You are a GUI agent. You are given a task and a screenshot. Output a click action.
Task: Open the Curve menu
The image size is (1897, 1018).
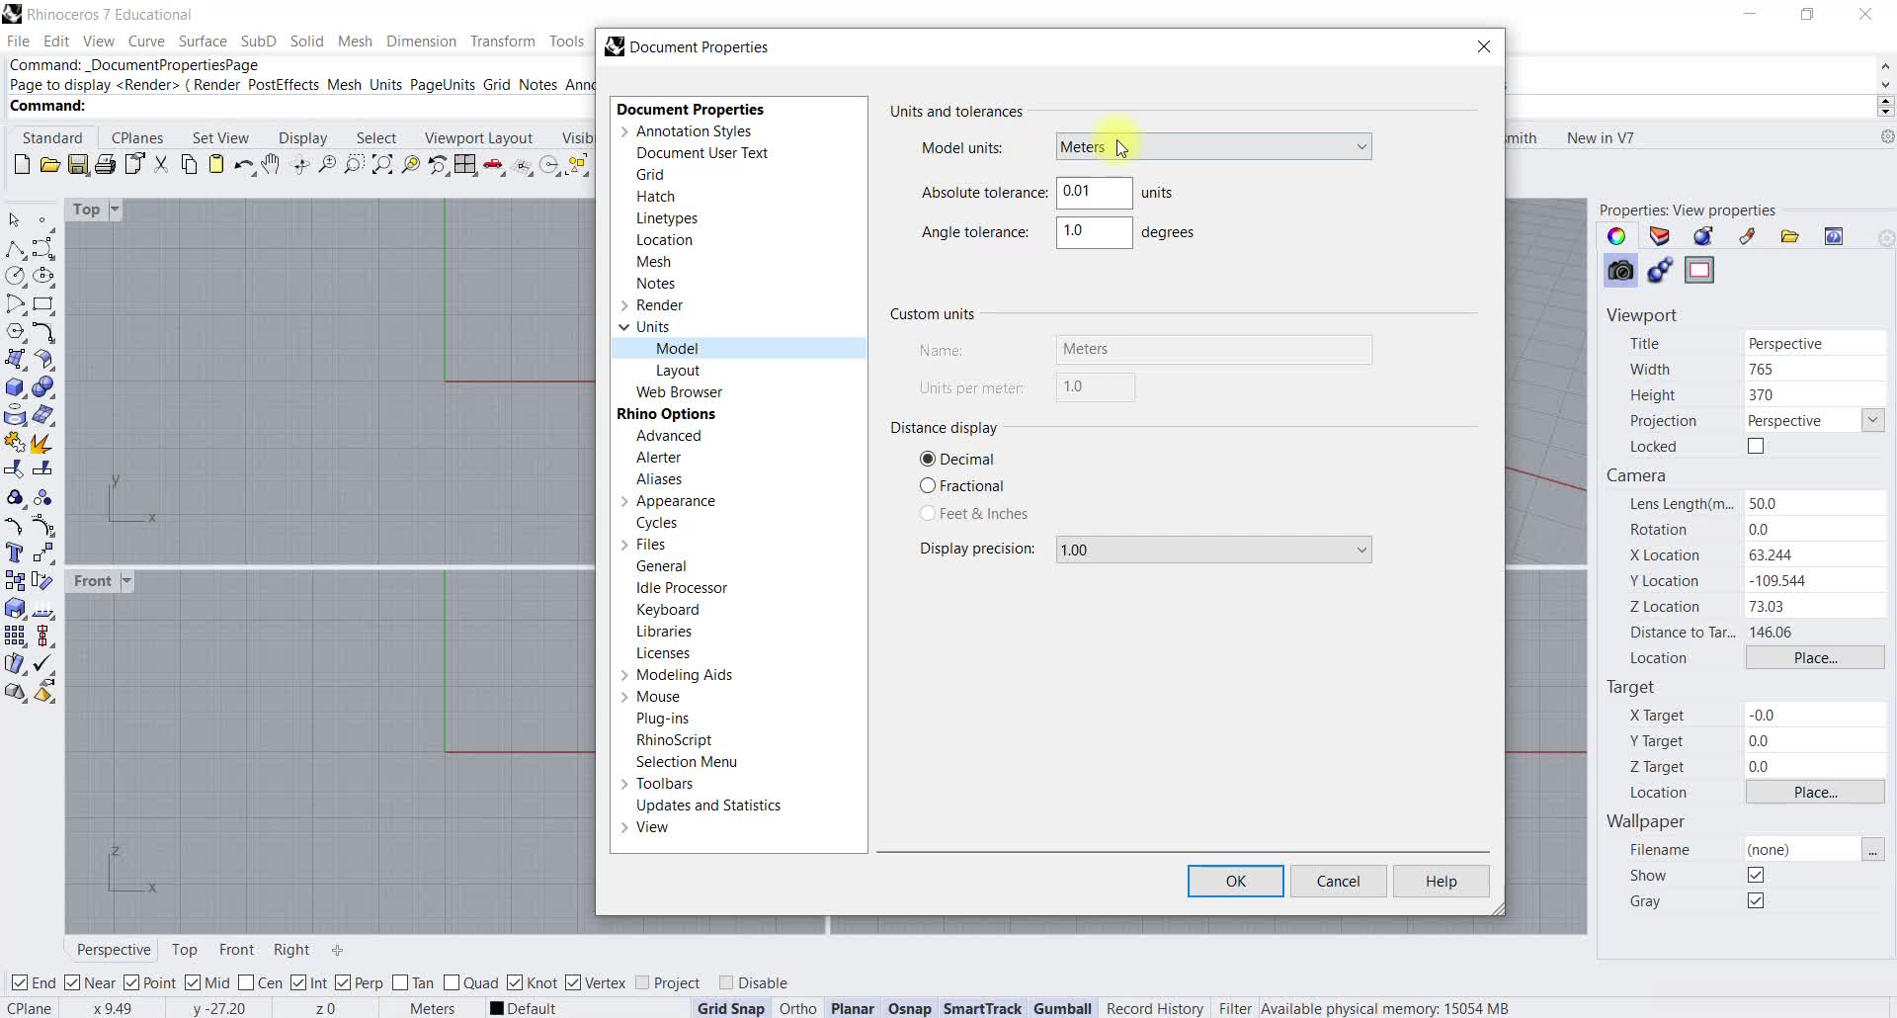146,42
